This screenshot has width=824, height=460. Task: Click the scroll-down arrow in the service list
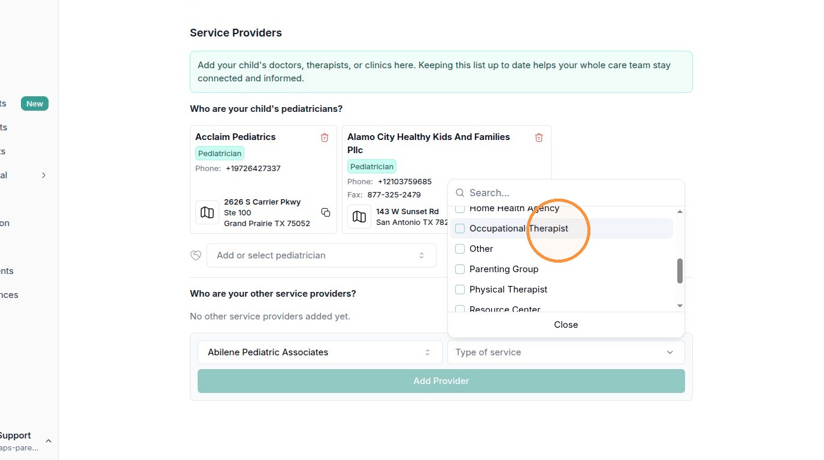click(680, 306)
